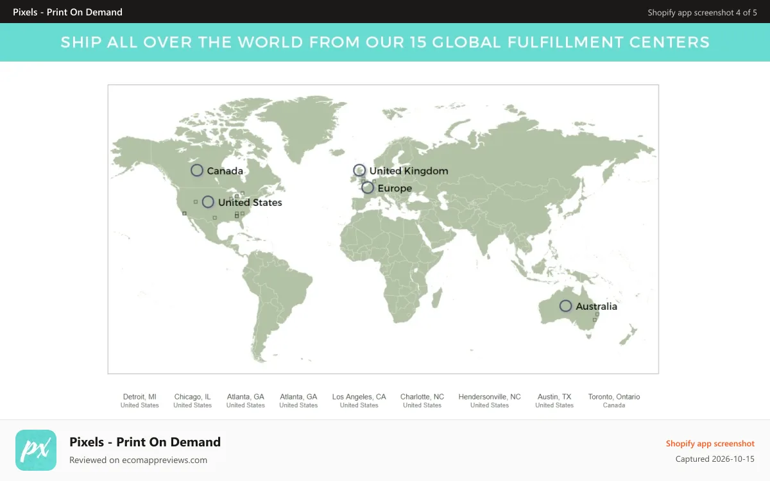The height and width of the screenshot is (481, 770).
Task: Click the Charlotte, NC location entry
Action: pos(422,401)
